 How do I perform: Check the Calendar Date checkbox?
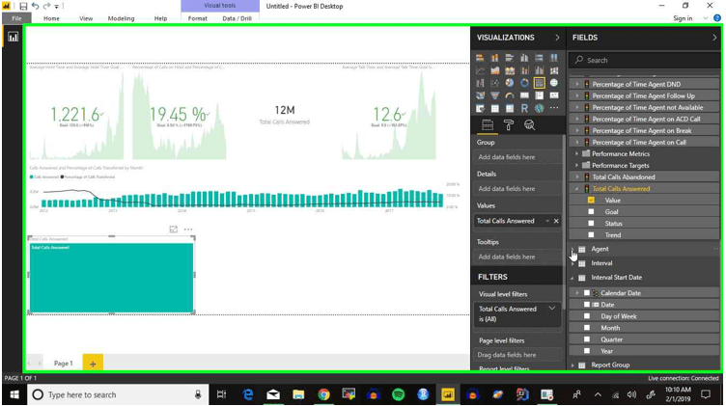click(587, 293)
